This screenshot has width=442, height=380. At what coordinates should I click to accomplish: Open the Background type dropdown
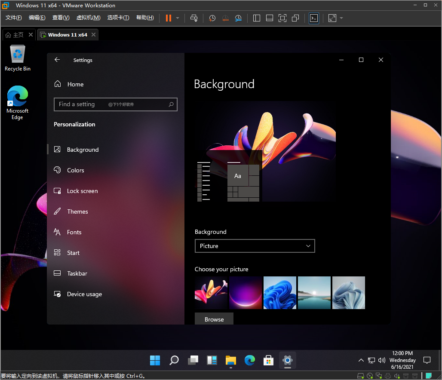(x=255, y=245)
